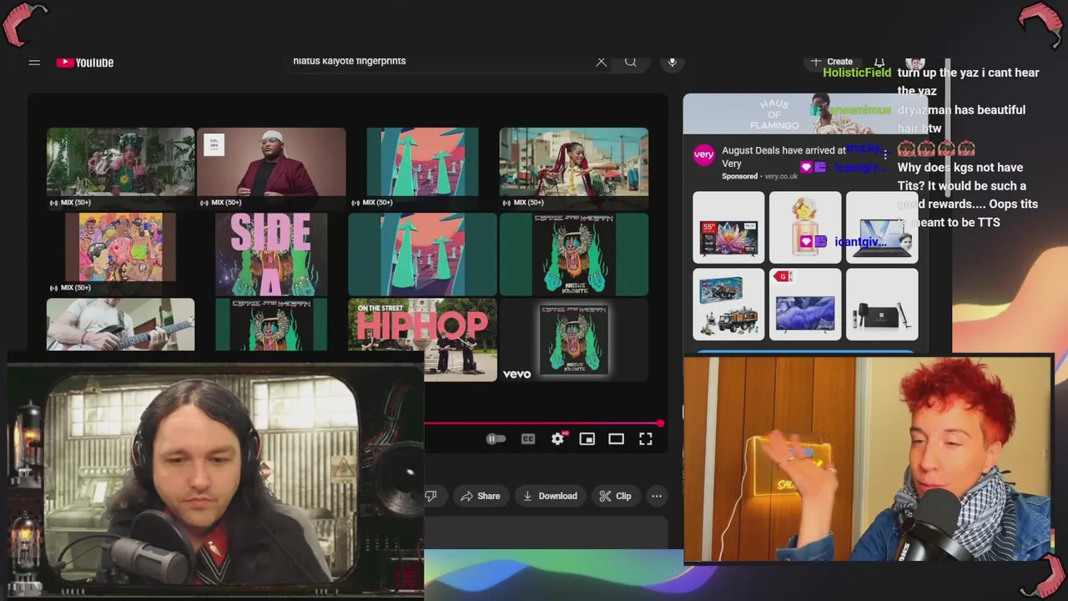Image resolution: width=1068 pixels, height=601 pixels.
Task: Open the LEGO truck set product in ad
Action: coord(728,304)
